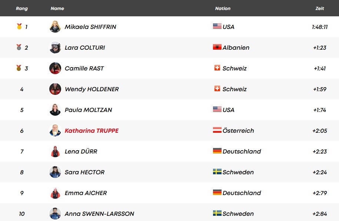Click the gold medal icon at rank 1

pyautogui.click(x=19, y=27)
